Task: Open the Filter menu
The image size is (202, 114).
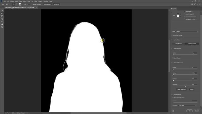Action: [29, 1]
